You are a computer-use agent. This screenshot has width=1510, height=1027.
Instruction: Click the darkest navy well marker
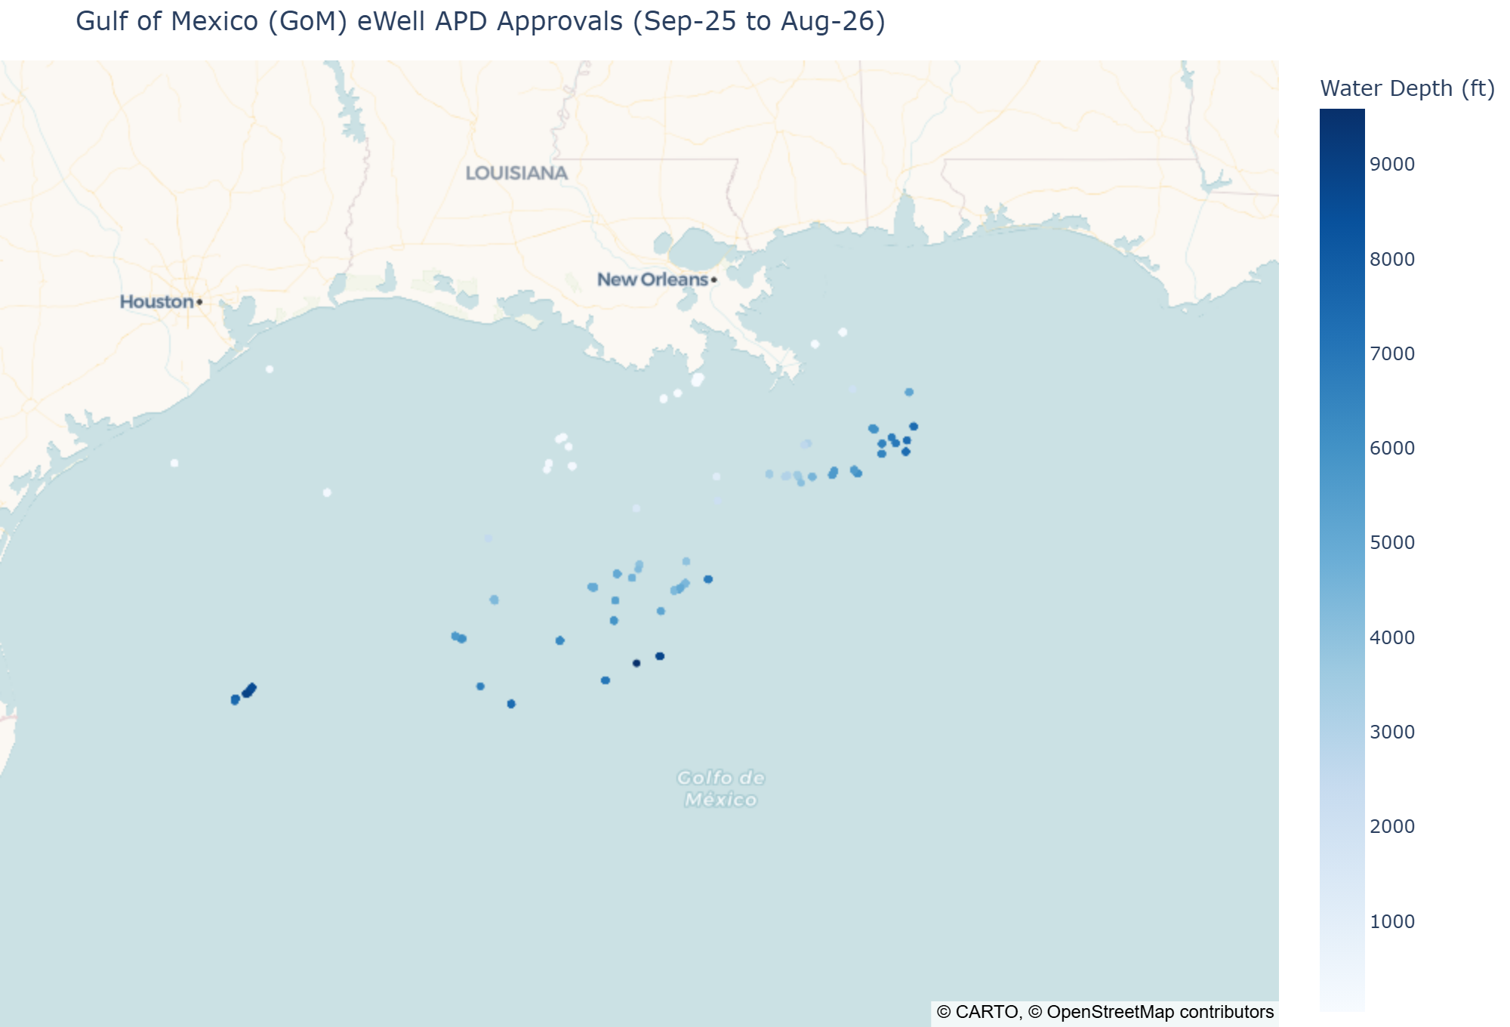[636, 663]
